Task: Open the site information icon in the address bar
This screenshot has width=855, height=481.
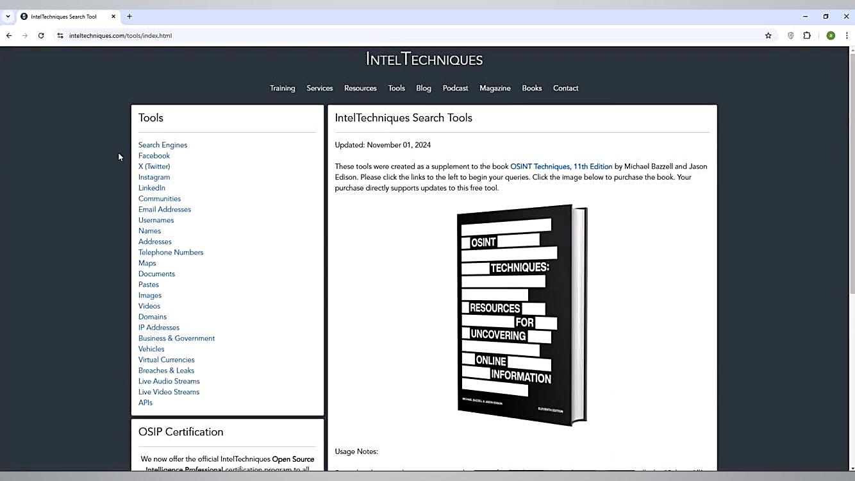Action: coord(60,35)
